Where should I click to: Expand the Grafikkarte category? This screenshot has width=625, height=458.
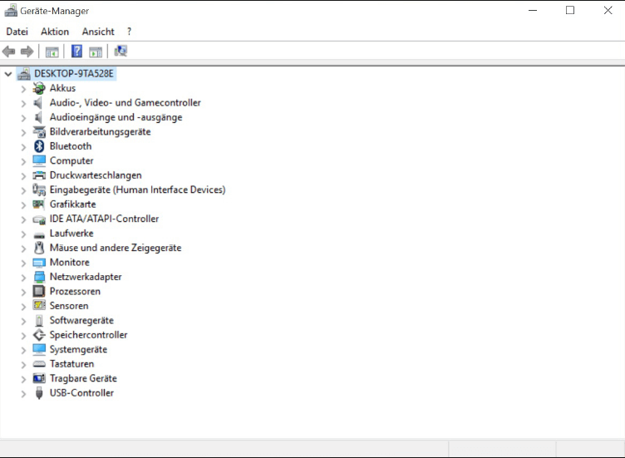[x=23, y=205]
